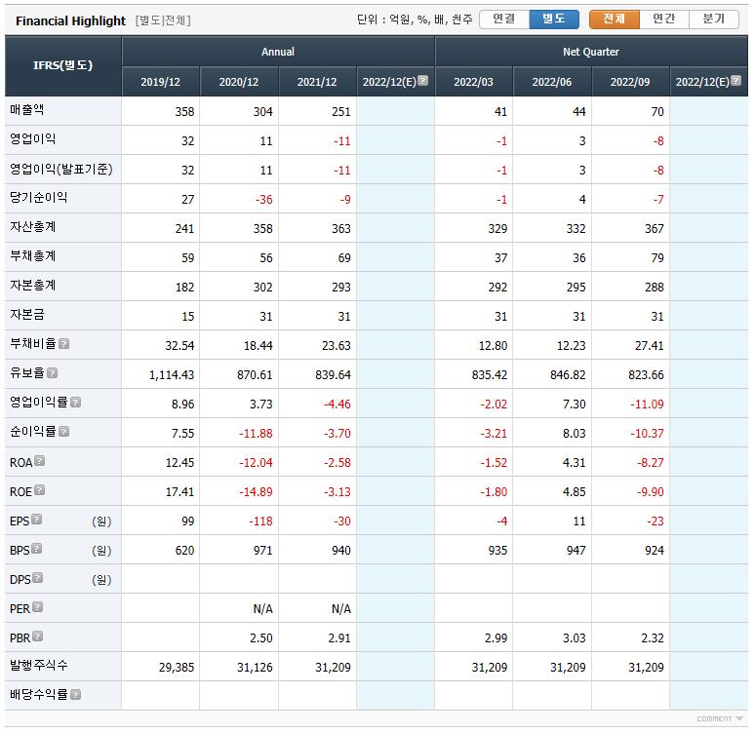
Task: Click the 2019/12 column header
Action: [160, 82]
